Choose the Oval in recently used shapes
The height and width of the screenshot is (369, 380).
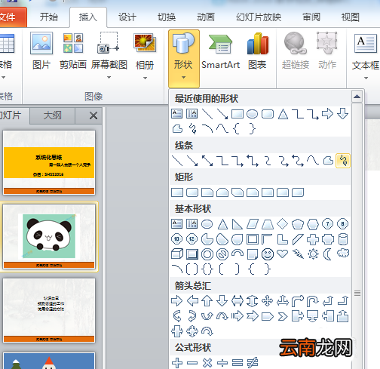(252, 114)
